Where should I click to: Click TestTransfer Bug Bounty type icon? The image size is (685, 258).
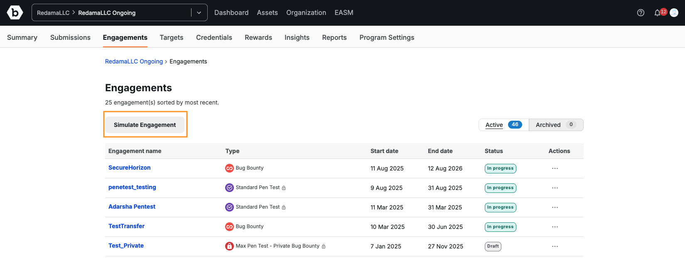coord(229,227)
